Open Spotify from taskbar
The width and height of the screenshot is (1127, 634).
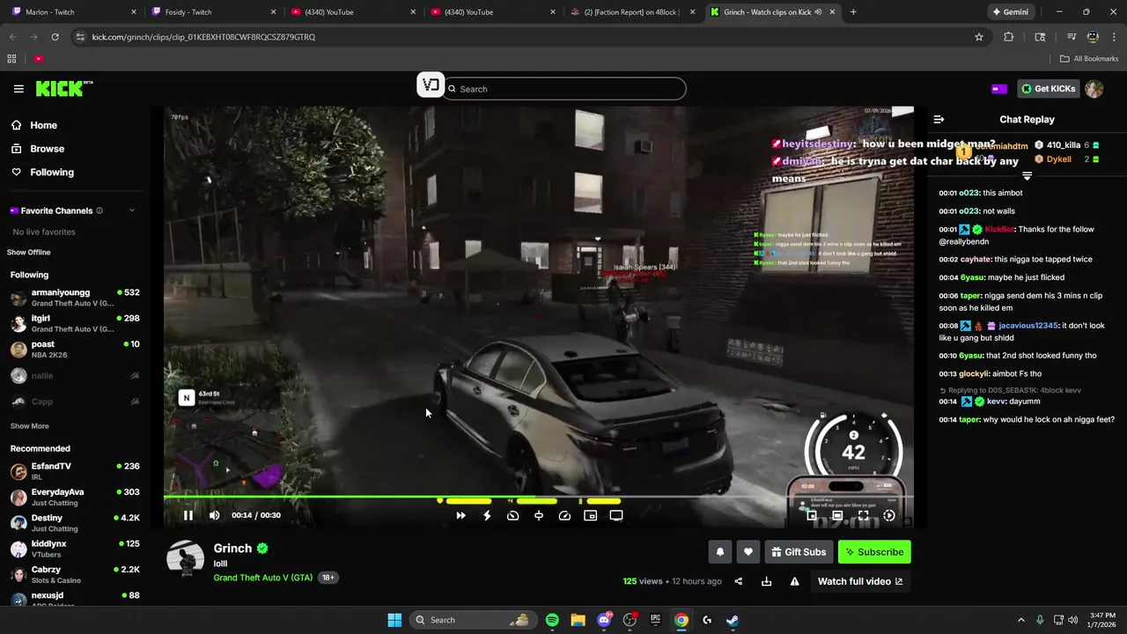coord(552,620)
